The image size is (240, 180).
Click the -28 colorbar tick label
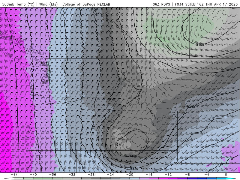(x=91, y=175)
